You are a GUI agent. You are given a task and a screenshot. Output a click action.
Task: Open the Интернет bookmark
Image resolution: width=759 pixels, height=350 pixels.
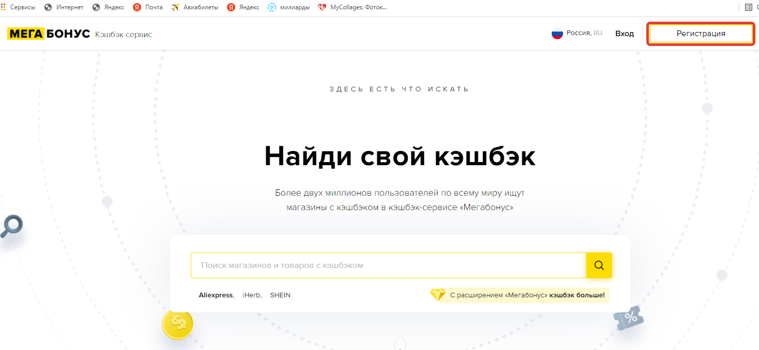(x=64, y=7)
